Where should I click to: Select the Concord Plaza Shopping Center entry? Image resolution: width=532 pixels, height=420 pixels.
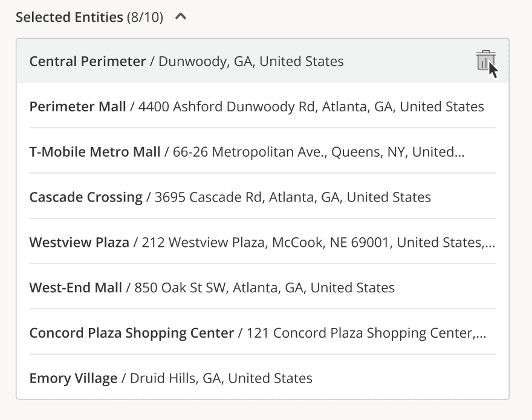(131, 333)
